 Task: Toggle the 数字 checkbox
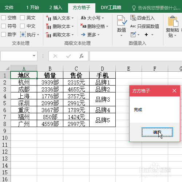tap(3, 34)
